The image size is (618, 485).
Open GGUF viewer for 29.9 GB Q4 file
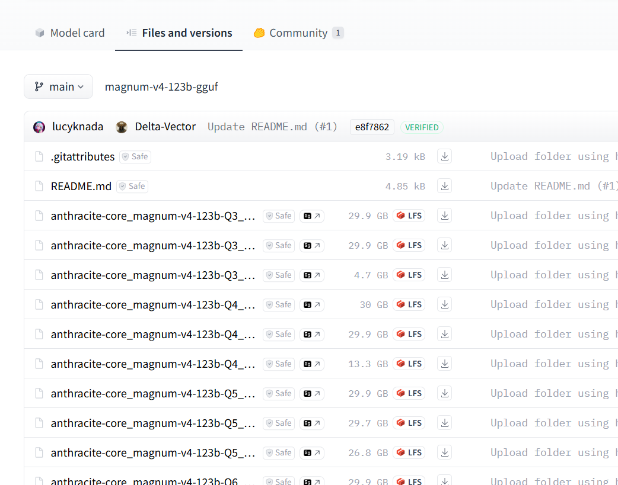(x=312, y=334)
